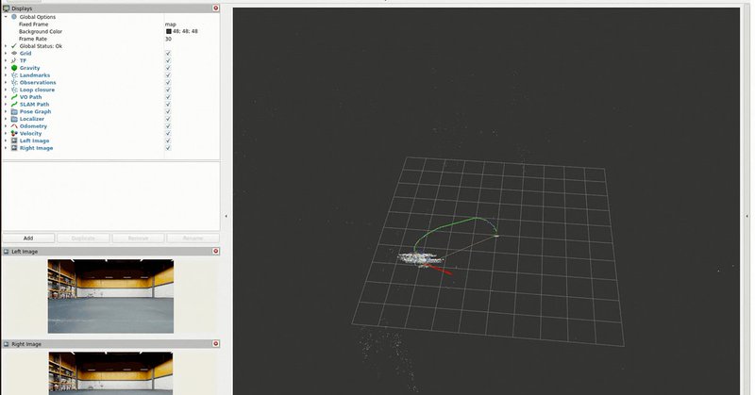The height and width of the screenshot is (395, 755).
Task: Click the Right Image panel title icon
Action: coord(7,344)
